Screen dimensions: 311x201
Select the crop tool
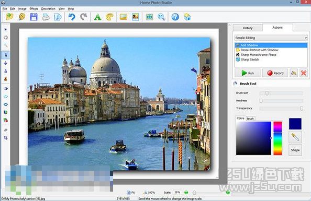pos(6,138)
